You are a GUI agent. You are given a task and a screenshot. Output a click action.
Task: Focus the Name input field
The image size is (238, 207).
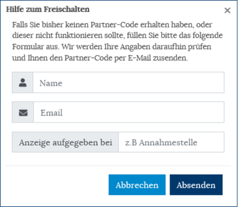coord(128,83)
